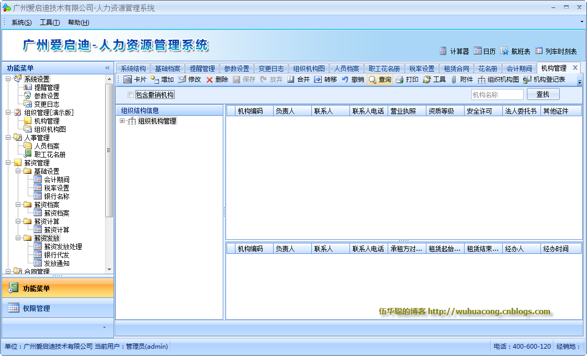Toggle the 包含撤销机构 checkbox
Viewport: 587px width, 356px height.
tap(131, 95)
